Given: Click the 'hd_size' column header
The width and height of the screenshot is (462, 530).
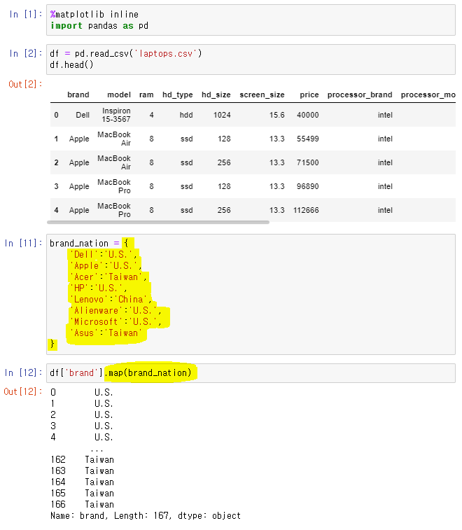Looking at the screenshot, I should tap(216, 95).
